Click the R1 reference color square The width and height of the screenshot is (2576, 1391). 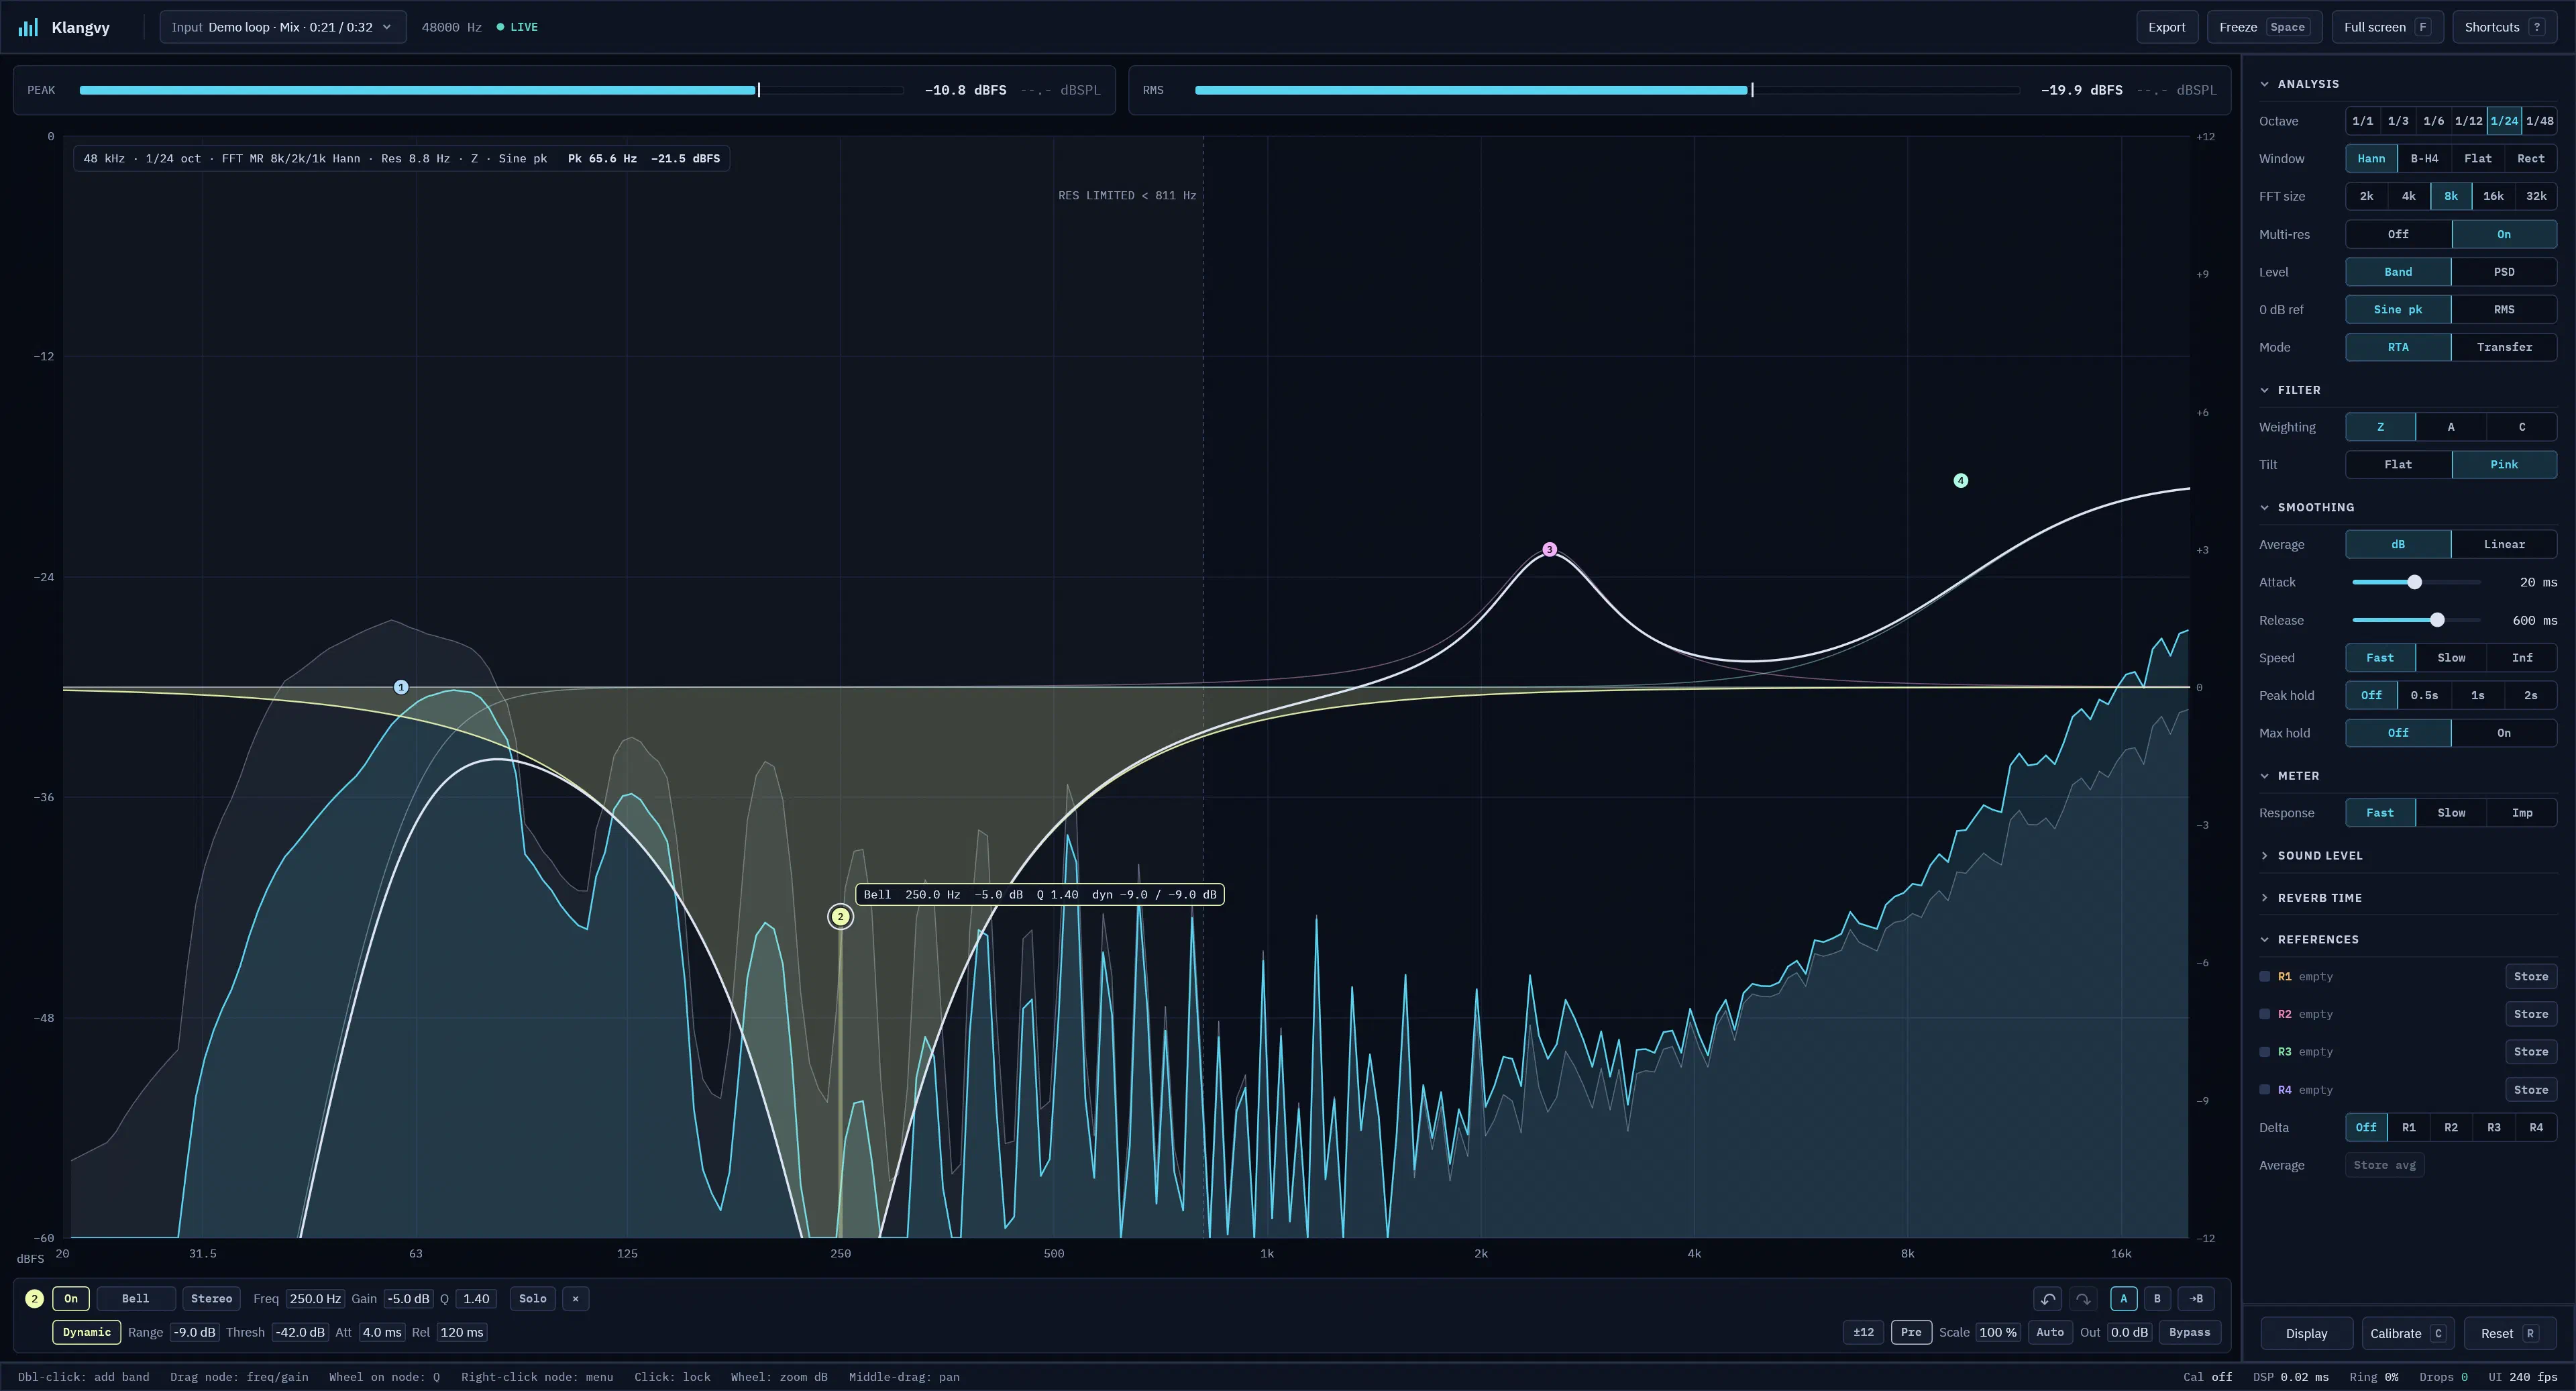pyautogui.click(x=2265, y=977)
